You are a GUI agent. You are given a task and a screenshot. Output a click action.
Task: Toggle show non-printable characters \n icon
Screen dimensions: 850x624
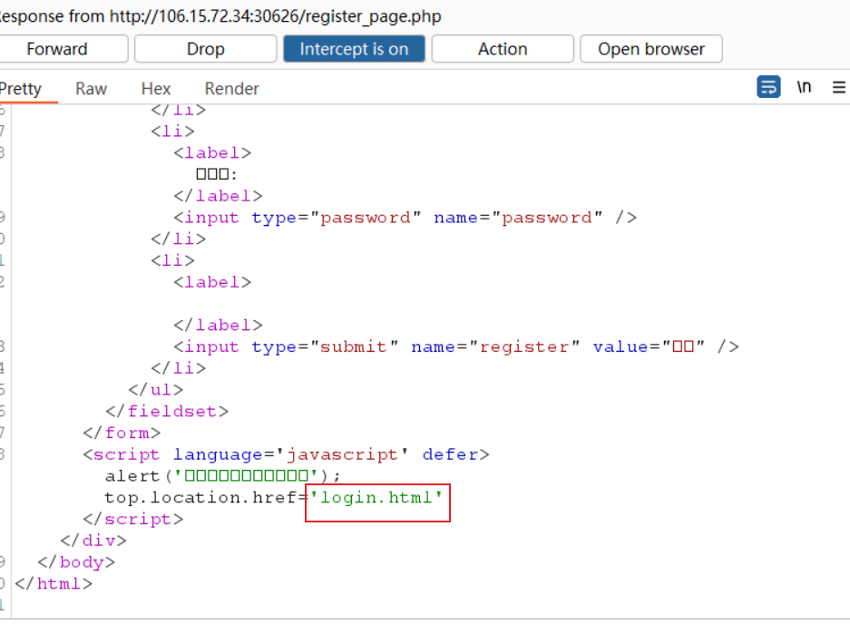pyautogui.click(x=804, y=87)
